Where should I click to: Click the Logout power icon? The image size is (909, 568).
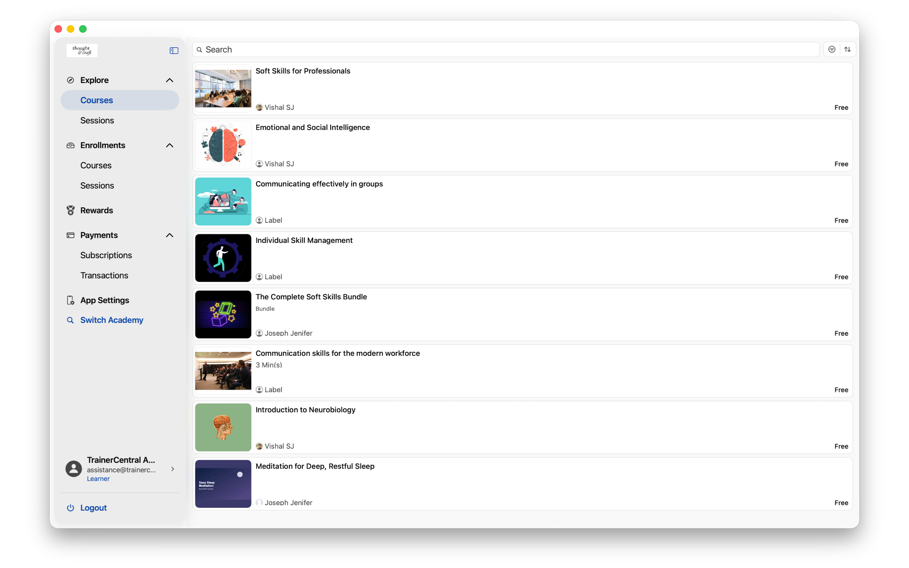tap(70, 508)
